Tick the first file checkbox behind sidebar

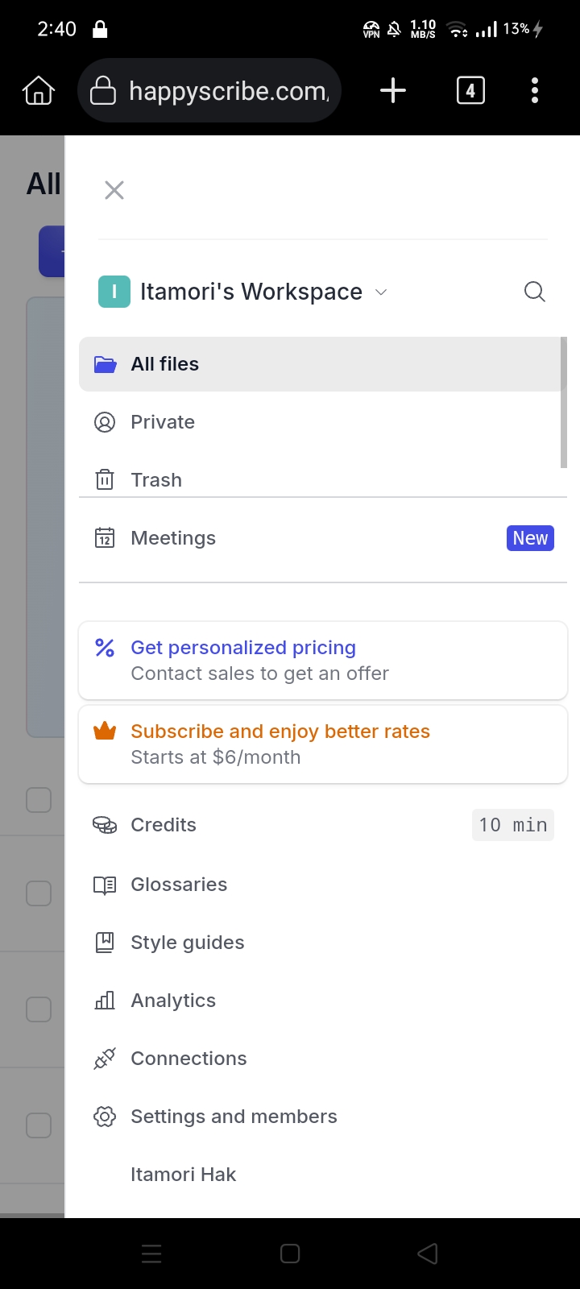tap(39, 800)
